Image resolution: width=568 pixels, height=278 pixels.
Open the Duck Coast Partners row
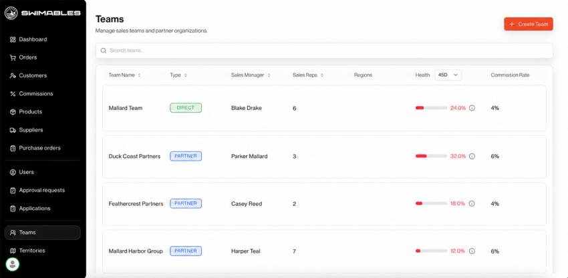click(x=324, y=157)
